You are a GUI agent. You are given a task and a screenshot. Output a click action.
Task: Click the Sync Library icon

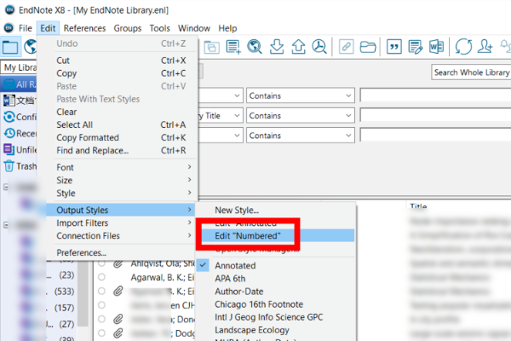(463, 47)
